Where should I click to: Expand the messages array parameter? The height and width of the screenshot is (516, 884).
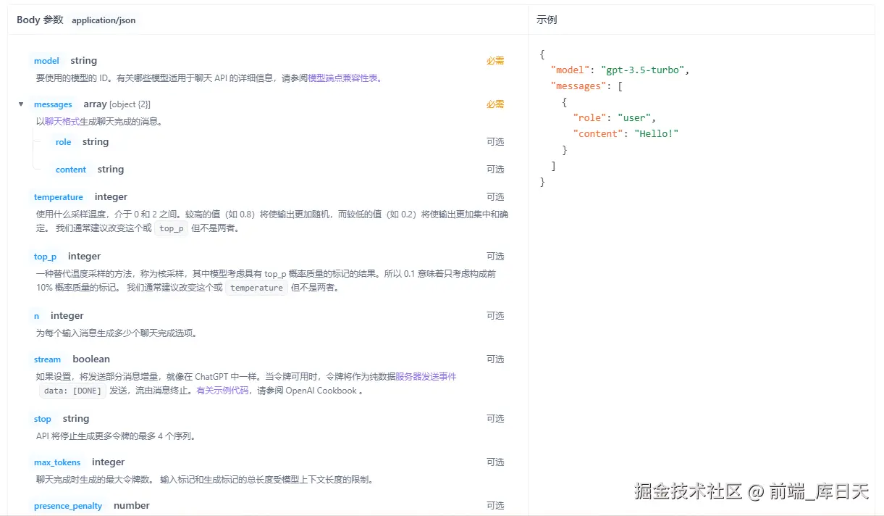pyautogui.click(x=21, y=104)
